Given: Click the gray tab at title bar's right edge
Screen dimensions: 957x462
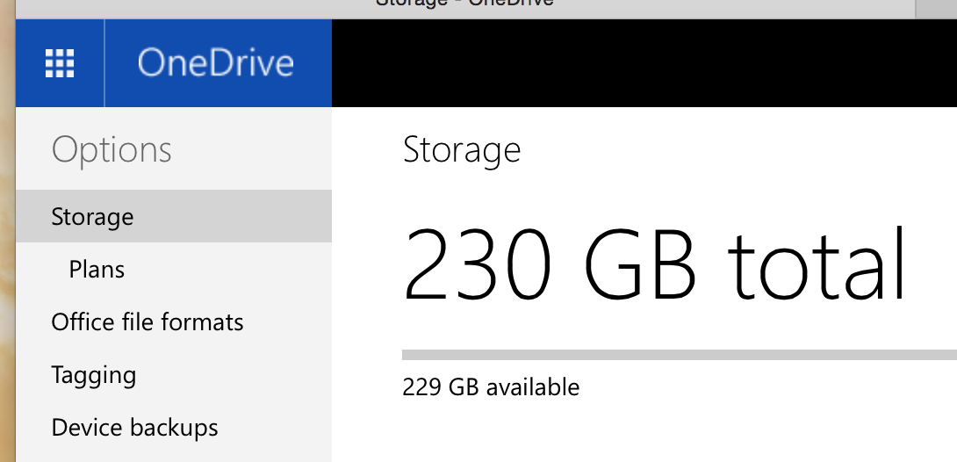Looking at the screenshot, I should (936, 8).
